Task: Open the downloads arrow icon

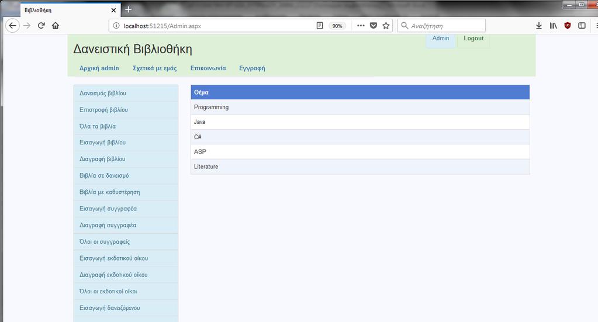Action: (x=539, y=26)
